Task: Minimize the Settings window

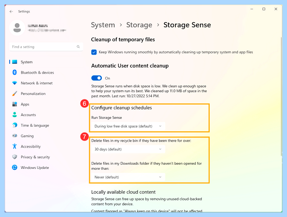Action: pyautogui.click(x=252, y=9)
